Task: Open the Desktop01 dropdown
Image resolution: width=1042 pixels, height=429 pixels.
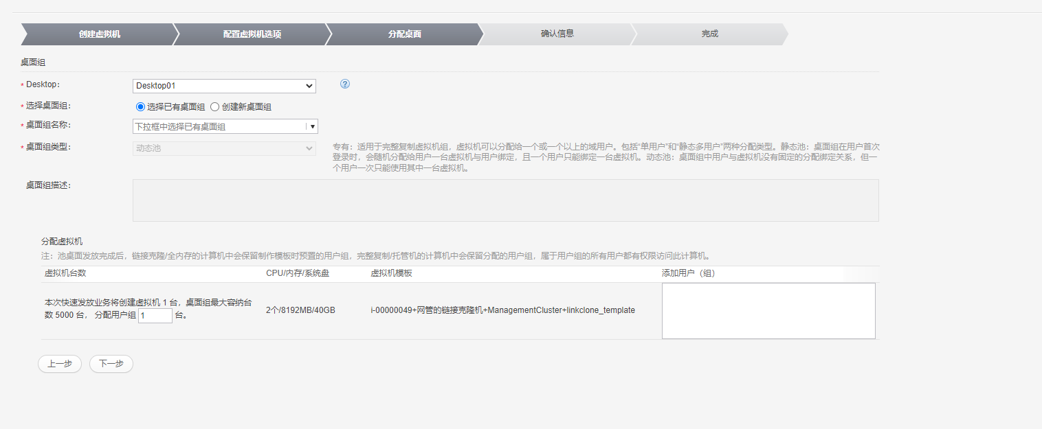Action: coord(224,86)
